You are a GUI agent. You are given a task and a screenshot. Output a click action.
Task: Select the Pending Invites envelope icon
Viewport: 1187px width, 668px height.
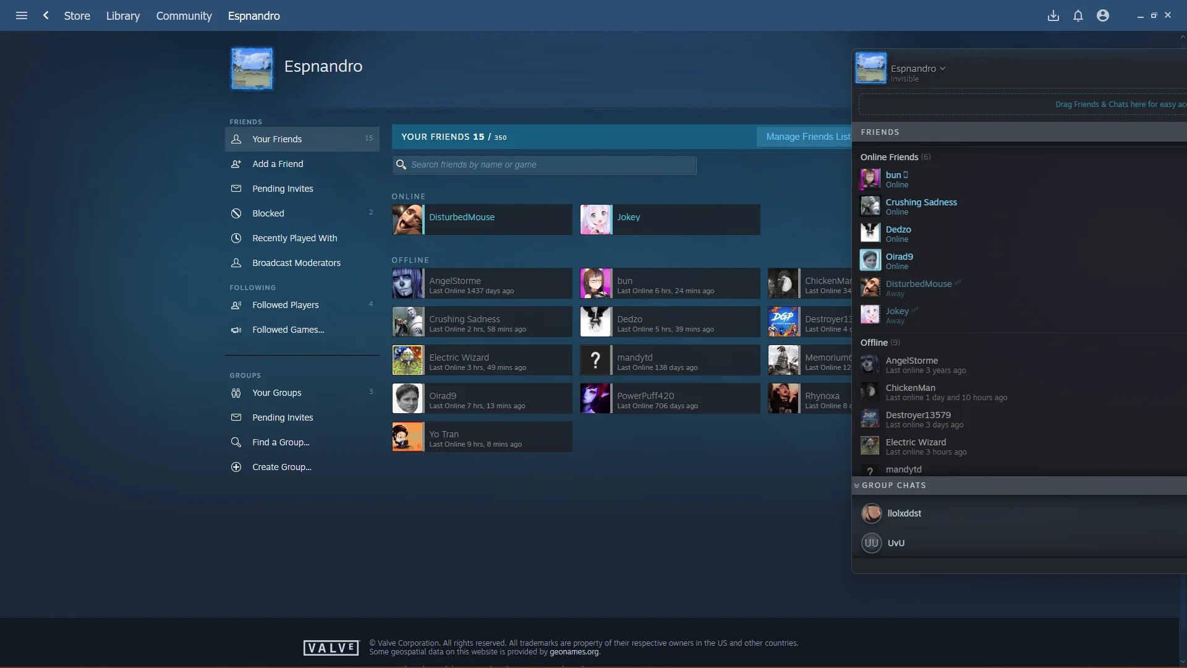(237, 189)
